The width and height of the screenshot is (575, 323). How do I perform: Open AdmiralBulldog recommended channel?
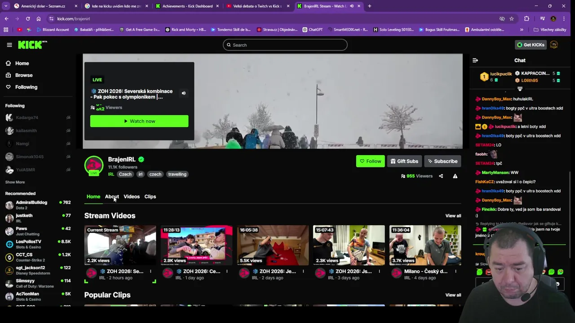[38, 205]
